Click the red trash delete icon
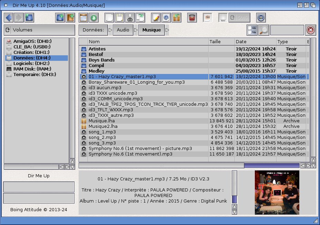Image resolution: width=320 pixels, height=225 pixels. pyautogui.click(x=192, y=18)
